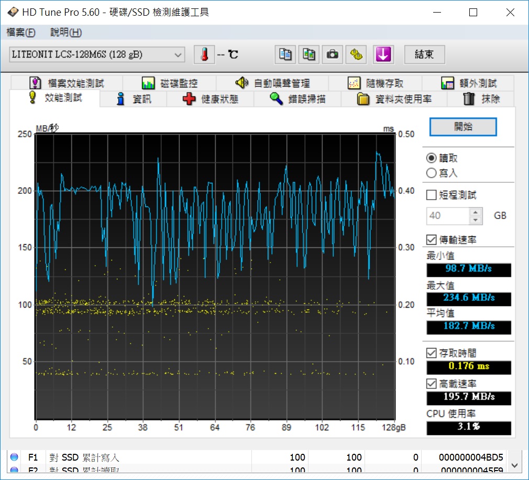Click the 結束 exit button
The width and height of the screenshot is (529, 480).
tap(424, 54)
